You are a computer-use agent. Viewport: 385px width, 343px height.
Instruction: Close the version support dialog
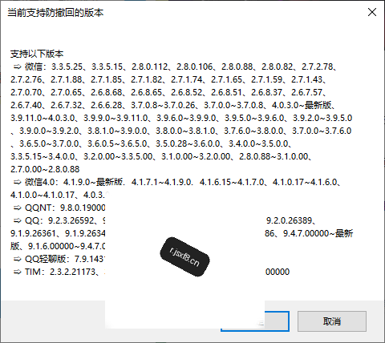(372, 12)
